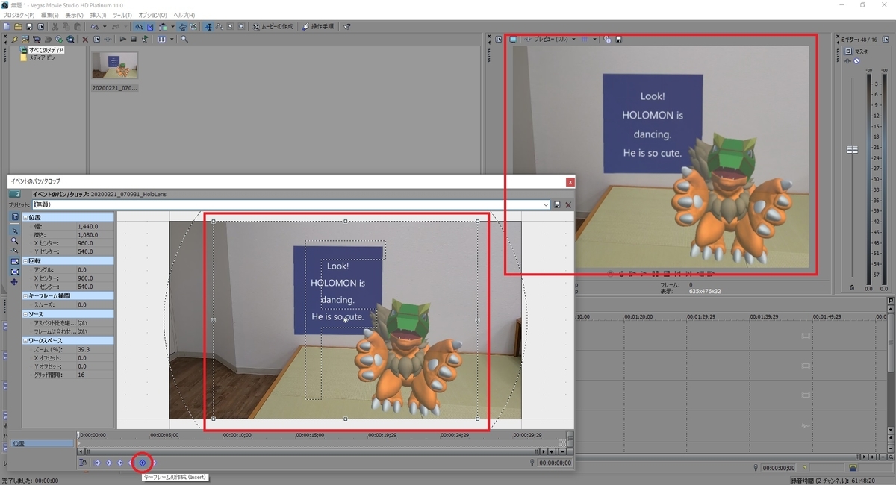This screenshot has height=485, width=896.
Task: Select the Normal Edit arrow tool in Pan/Crop
Action: 14,231
